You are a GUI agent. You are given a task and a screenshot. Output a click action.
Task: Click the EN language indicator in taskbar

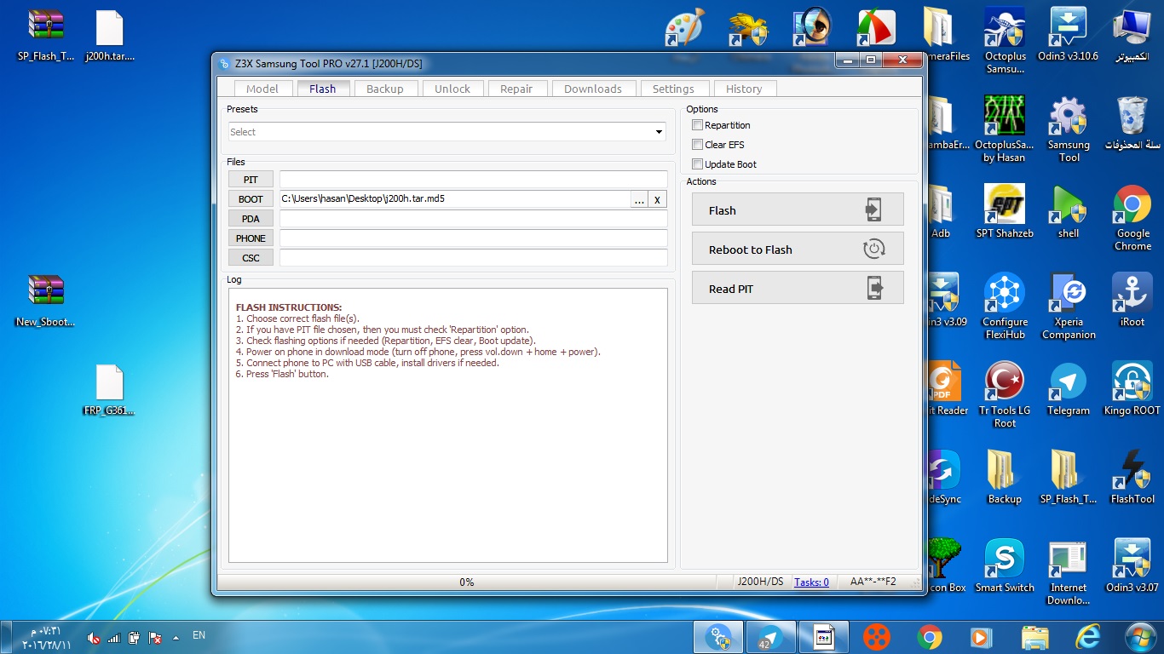pos(199,635)
